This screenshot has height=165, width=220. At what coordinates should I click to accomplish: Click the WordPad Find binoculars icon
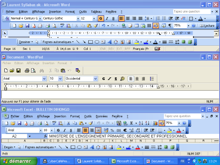coord(42,70)
